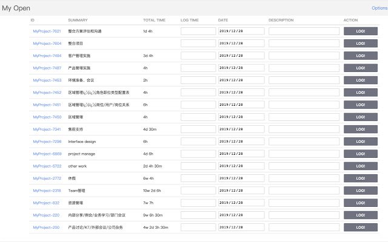Log time on MyProject-7452 row

point(361,93)
